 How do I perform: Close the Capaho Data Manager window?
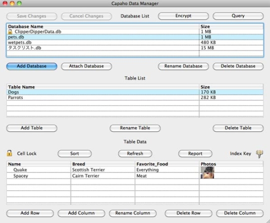[x=5, y=3]
